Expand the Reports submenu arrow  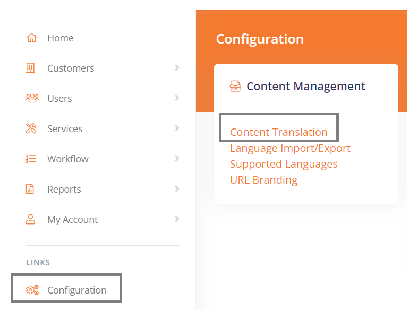[177, 189]
